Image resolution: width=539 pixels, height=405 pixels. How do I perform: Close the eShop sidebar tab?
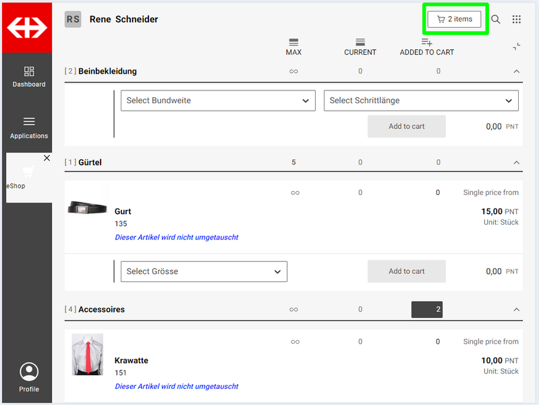tap(47, 158)
